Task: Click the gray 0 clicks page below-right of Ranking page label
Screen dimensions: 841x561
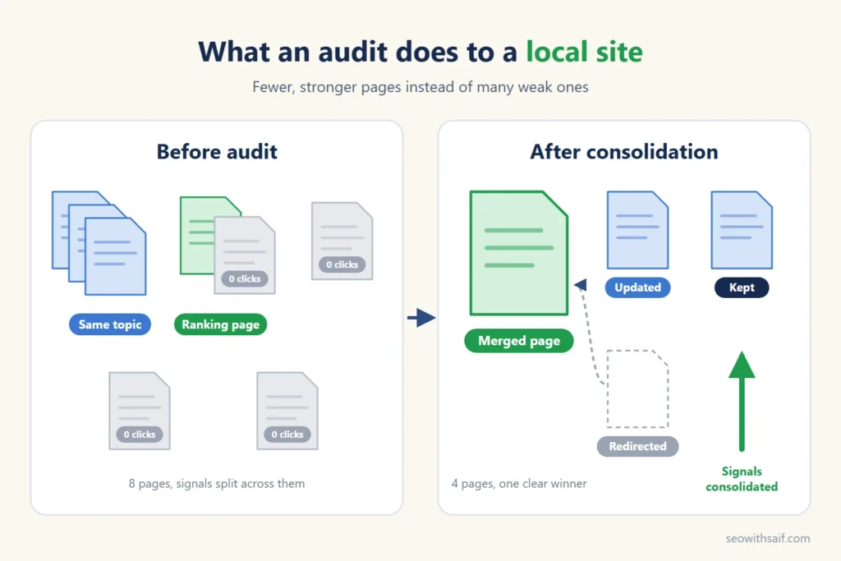Action: point(287,411)
